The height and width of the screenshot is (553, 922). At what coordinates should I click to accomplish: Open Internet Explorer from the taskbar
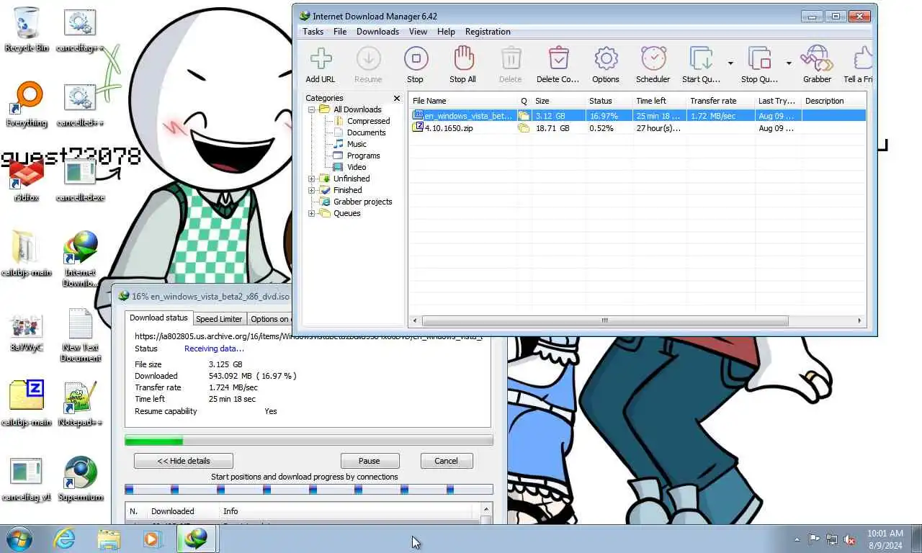[64, 539]
